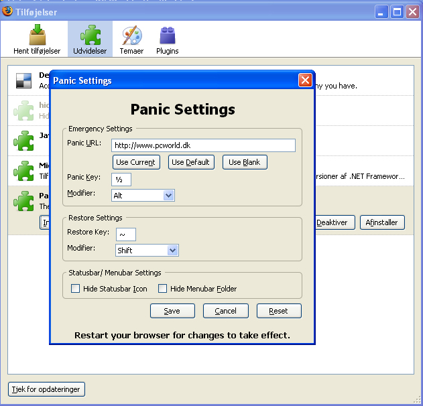Click the Tjek for opdateringer button

(46, 389)
